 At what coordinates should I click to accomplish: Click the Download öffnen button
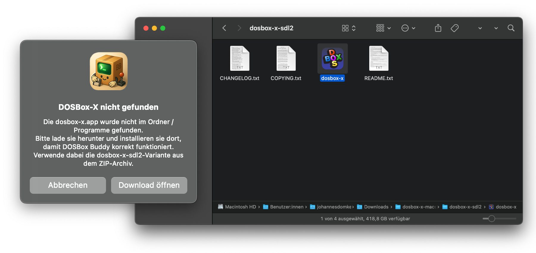149,185
